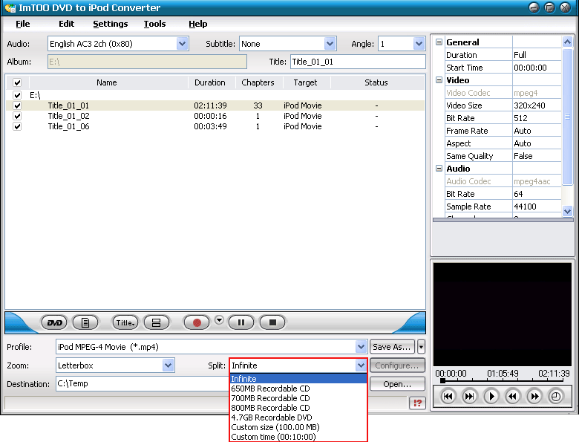Open the Help menu

[198, 24]
